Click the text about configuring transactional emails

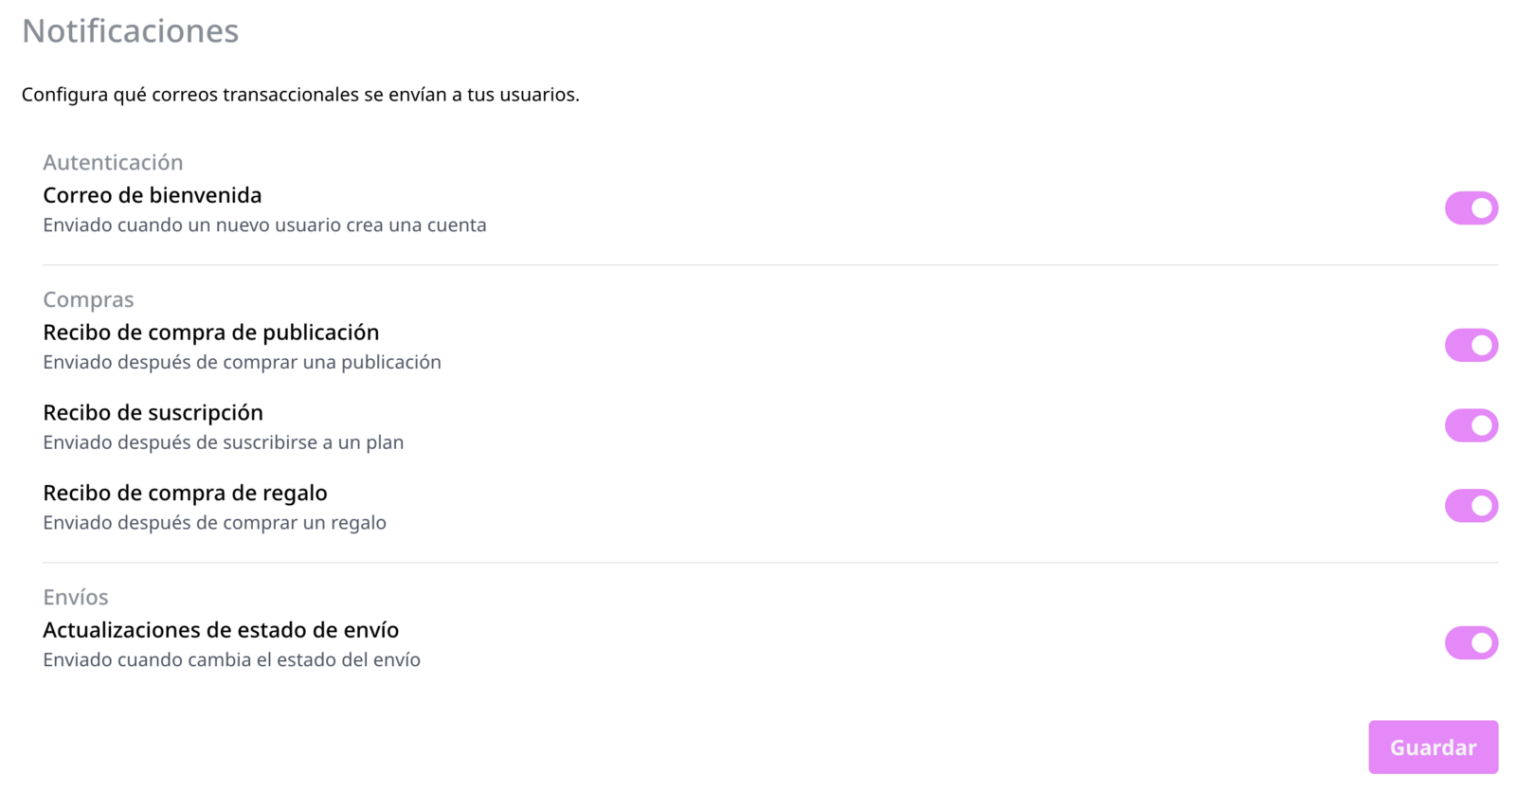(300, 95)
